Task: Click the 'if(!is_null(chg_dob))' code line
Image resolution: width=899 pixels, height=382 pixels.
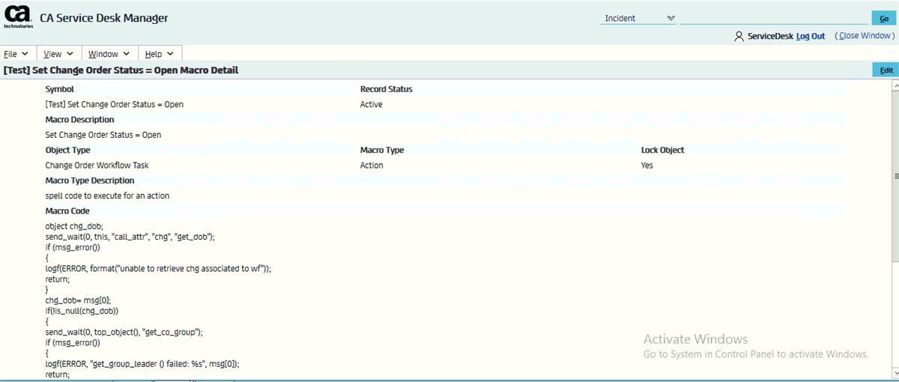Action: 82,310
